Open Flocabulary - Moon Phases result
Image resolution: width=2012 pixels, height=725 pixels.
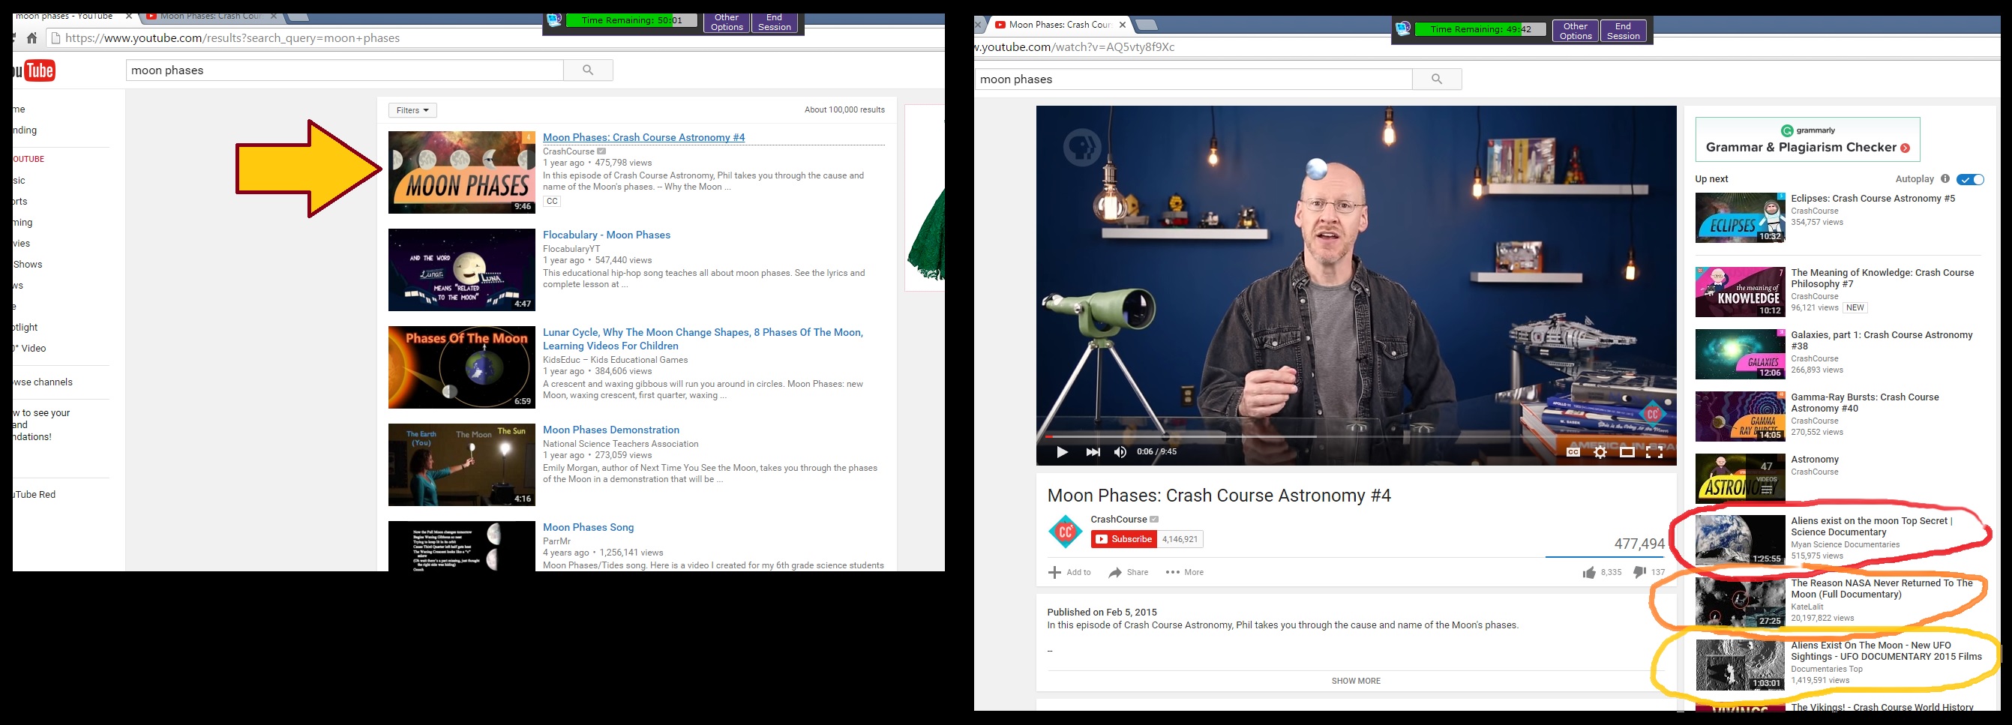click(606, 235)
